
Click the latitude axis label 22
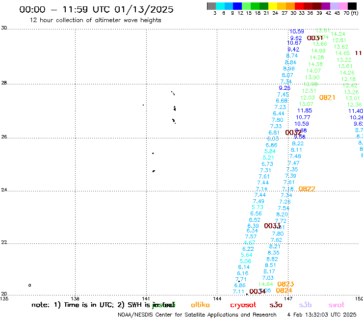[x=4, y=242]
